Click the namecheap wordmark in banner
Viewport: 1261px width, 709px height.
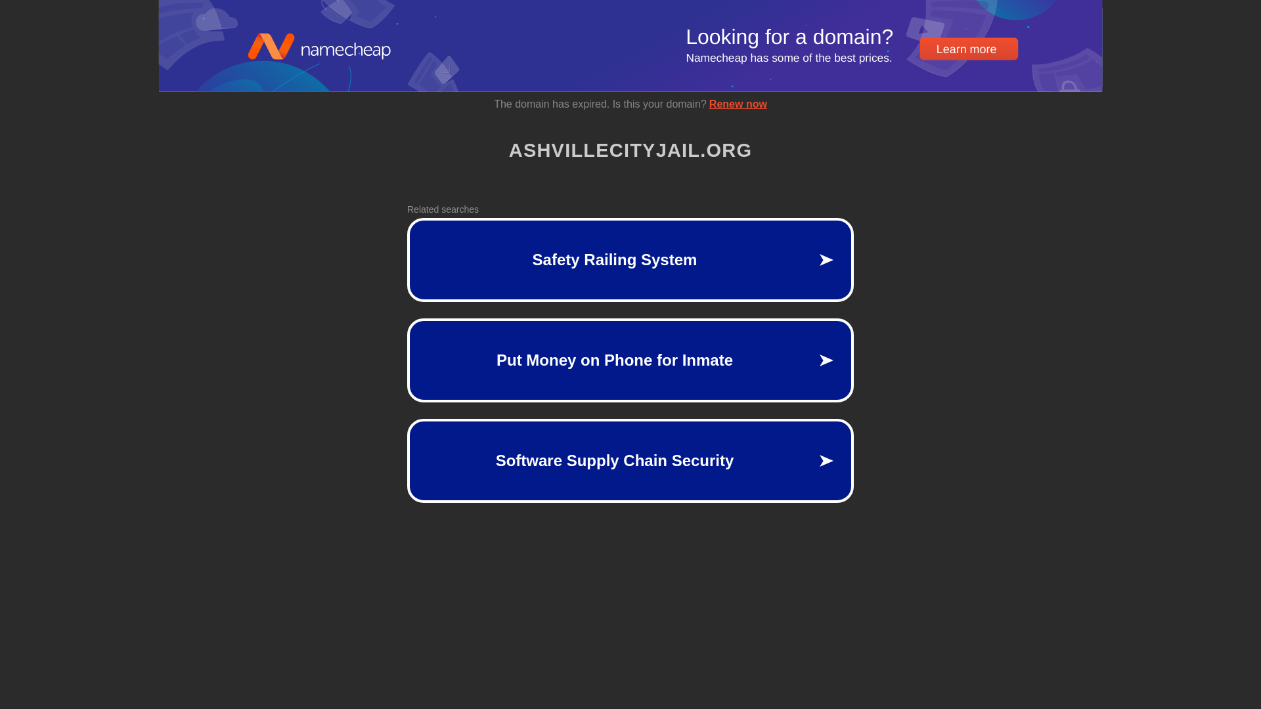coord(345,50)
